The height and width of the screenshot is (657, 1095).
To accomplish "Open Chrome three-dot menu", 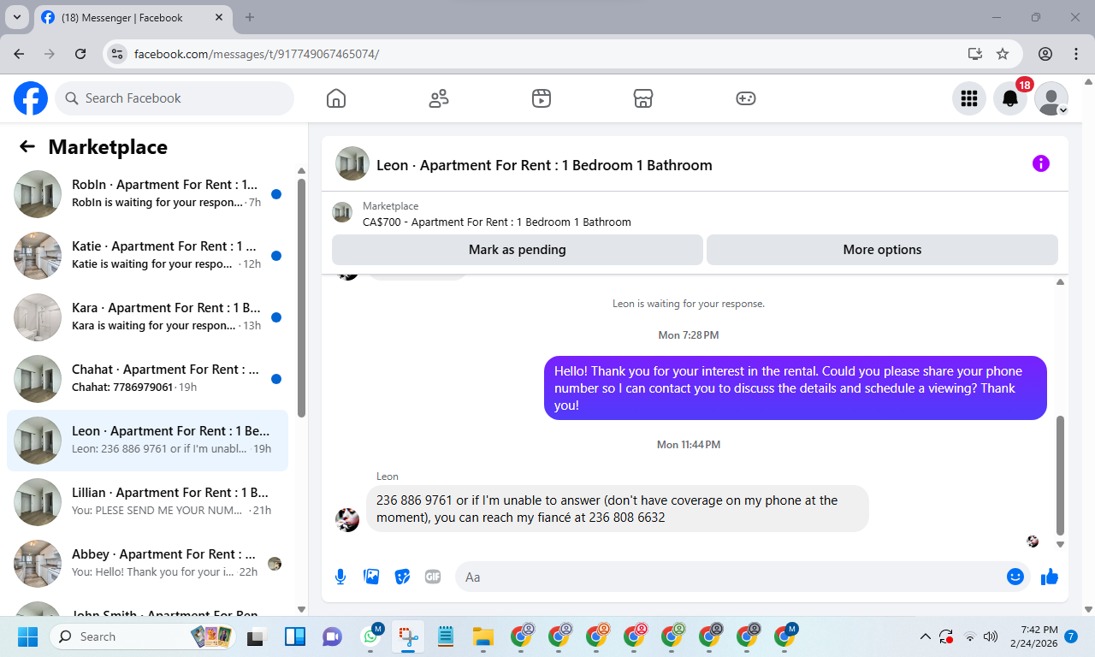I will click(x=1076, y=53).
